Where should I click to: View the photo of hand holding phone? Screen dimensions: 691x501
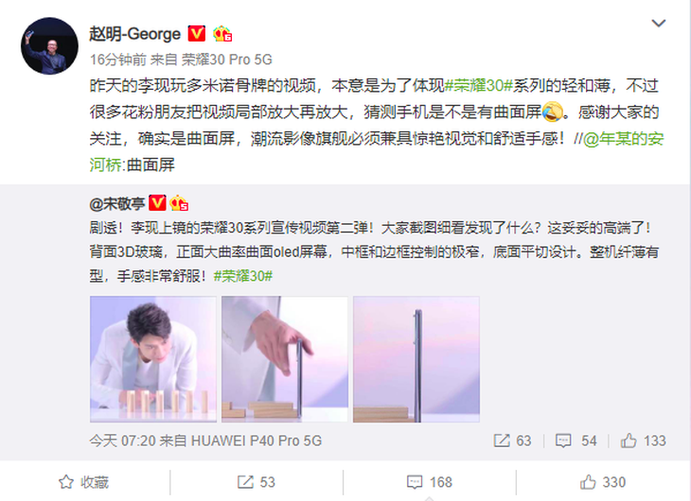pos(285,359)
